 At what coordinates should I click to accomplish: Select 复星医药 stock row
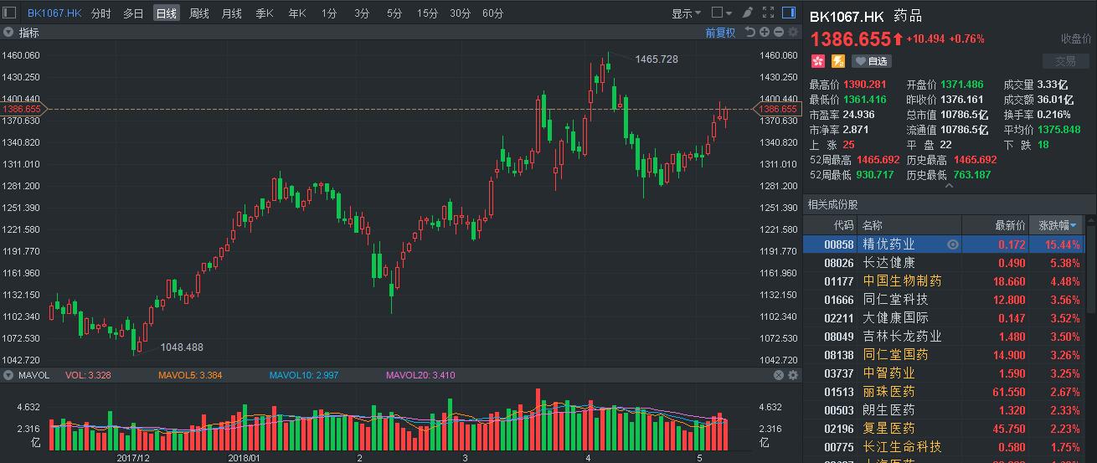pos(944,429)
